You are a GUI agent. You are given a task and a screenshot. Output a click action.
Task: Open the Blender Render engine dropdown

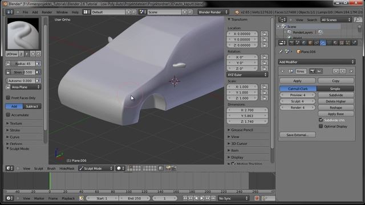(213, 12)
